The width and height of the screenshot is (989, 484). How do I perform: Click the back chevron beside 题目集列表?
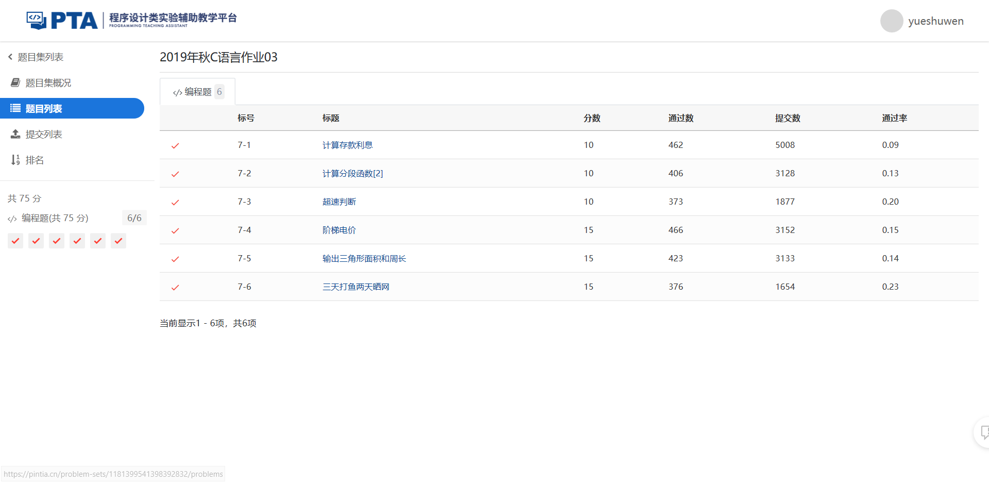coord(10,57)
